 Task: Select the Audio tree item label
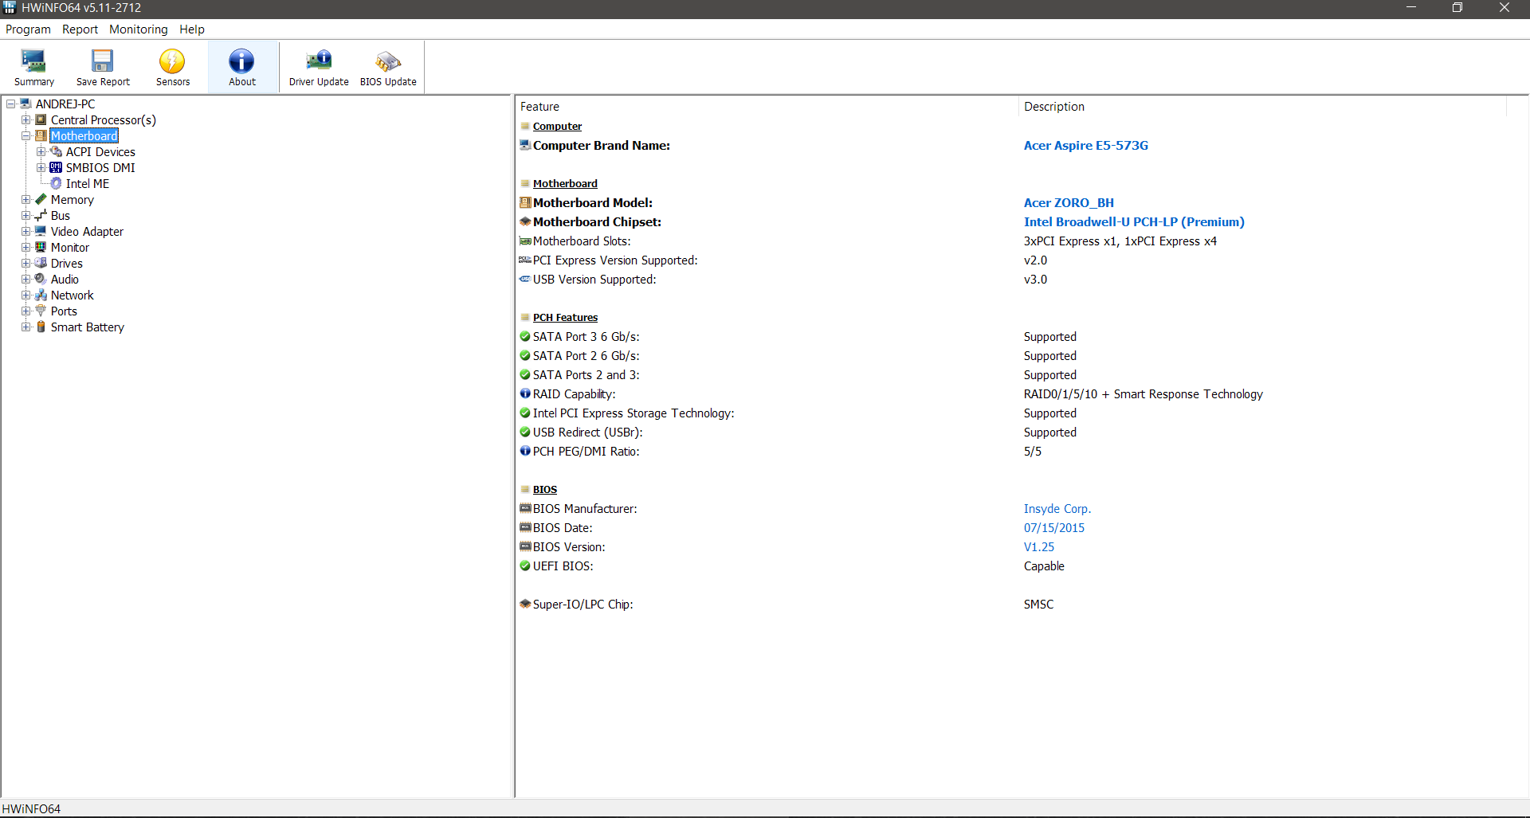[65, 279]
